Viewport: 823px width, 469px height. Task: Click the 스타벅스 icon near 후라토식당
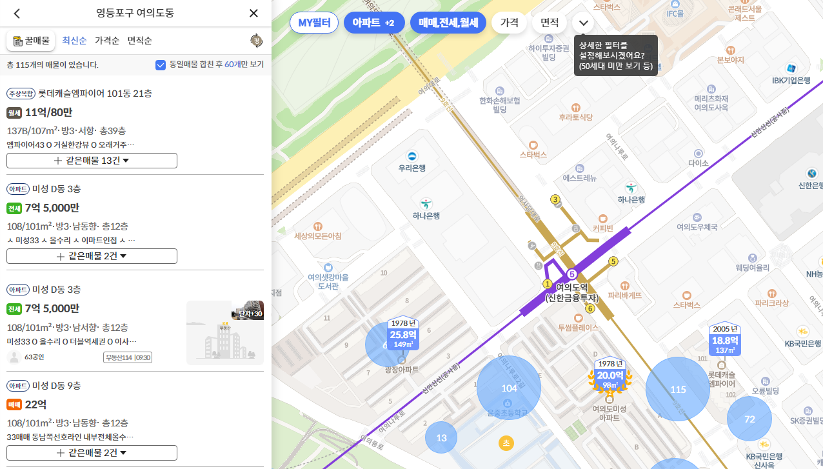click(x=533, y=145)
